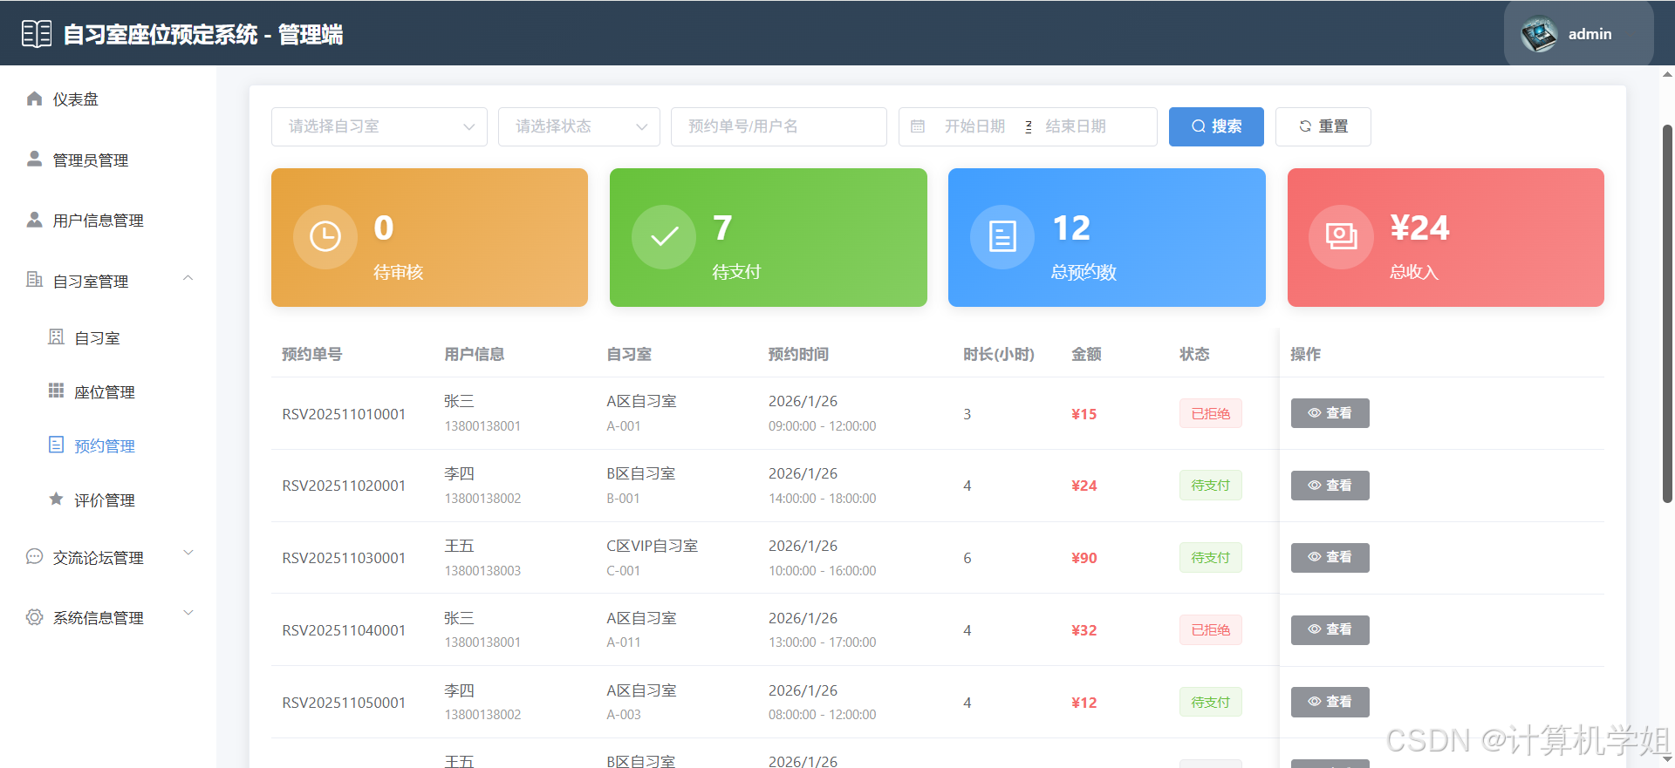Click the money icon on 总收入 card

pos(1341,236)
